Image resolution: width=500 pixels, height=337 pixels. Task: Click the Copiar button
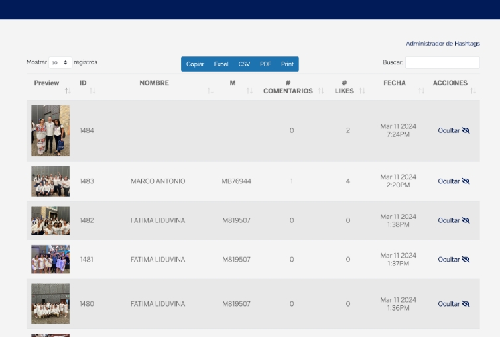(x=195, y=64)
